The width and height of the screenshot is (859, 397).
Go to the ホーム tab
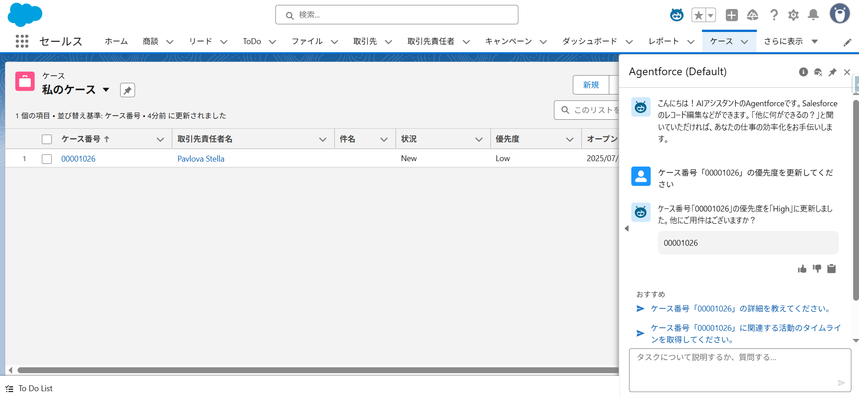pos(116,41)
